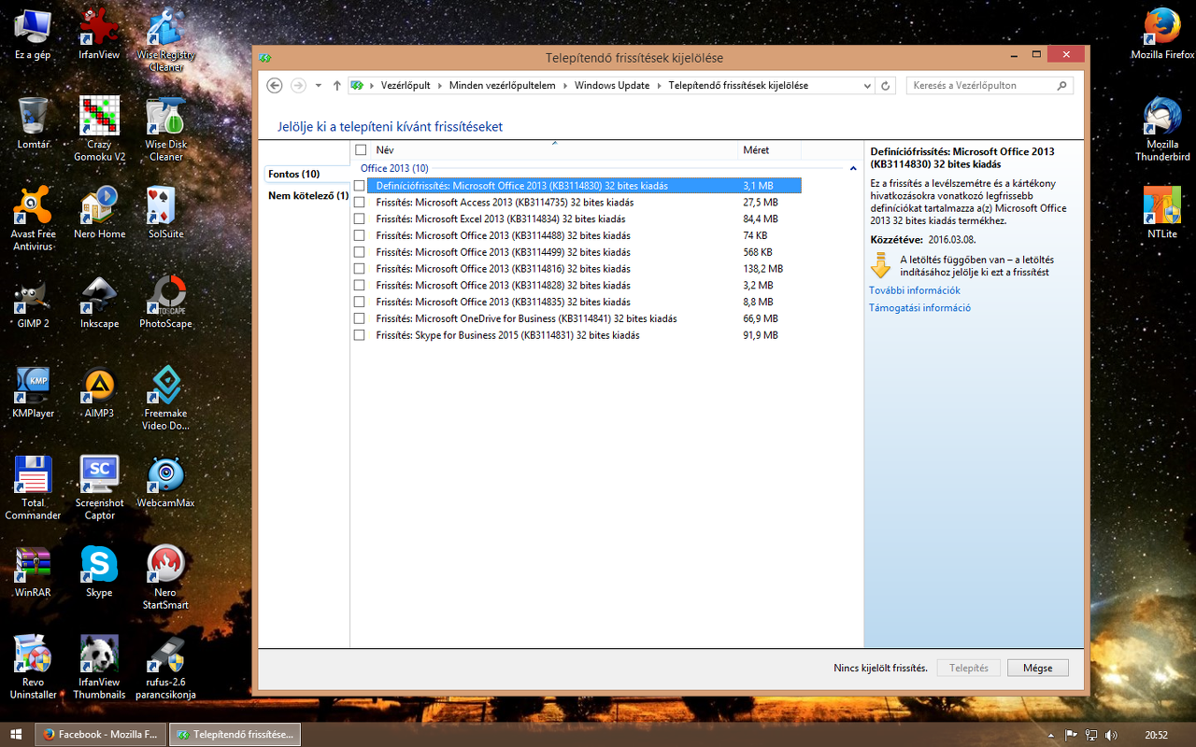
Task: Expand Minden vezérlőpultelem breadcrumb arrow
Action: [565, 86]
